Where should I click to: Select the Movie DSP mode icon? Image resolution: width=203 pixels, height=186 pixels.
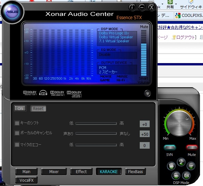[x=171, y=166]
